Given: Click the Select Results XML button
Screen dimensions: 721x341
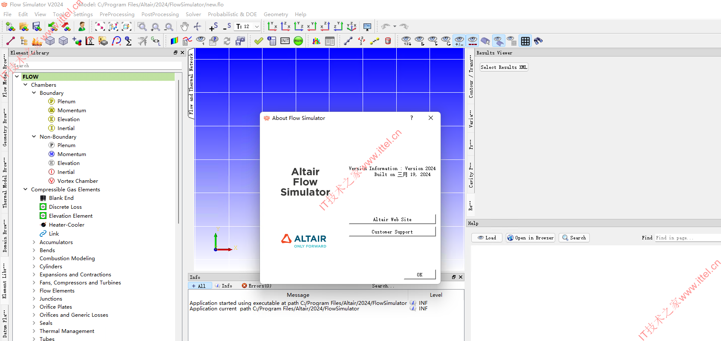Looking at the screenshot, I should tap(504, 67).
